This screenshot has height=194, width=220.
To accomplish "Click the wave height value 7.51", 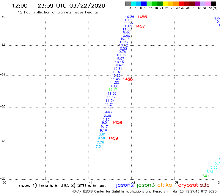I will click(99, 147).
